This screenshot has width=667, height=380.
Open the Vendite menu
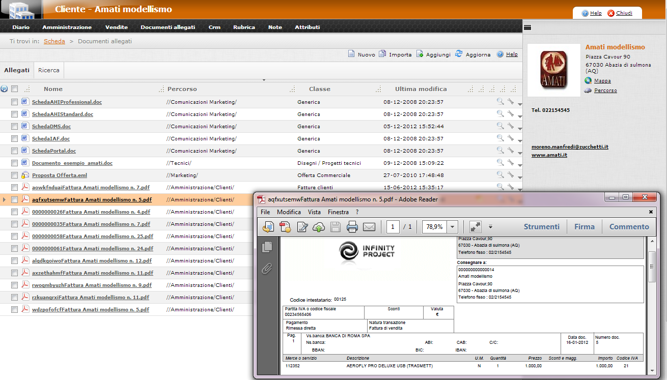tap(116, 27)
